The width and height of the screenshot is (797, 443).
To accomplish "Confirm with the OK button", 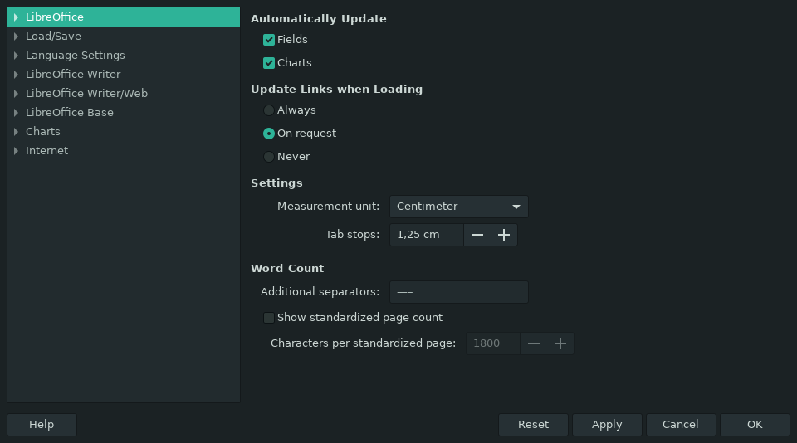I will point(755,425).
